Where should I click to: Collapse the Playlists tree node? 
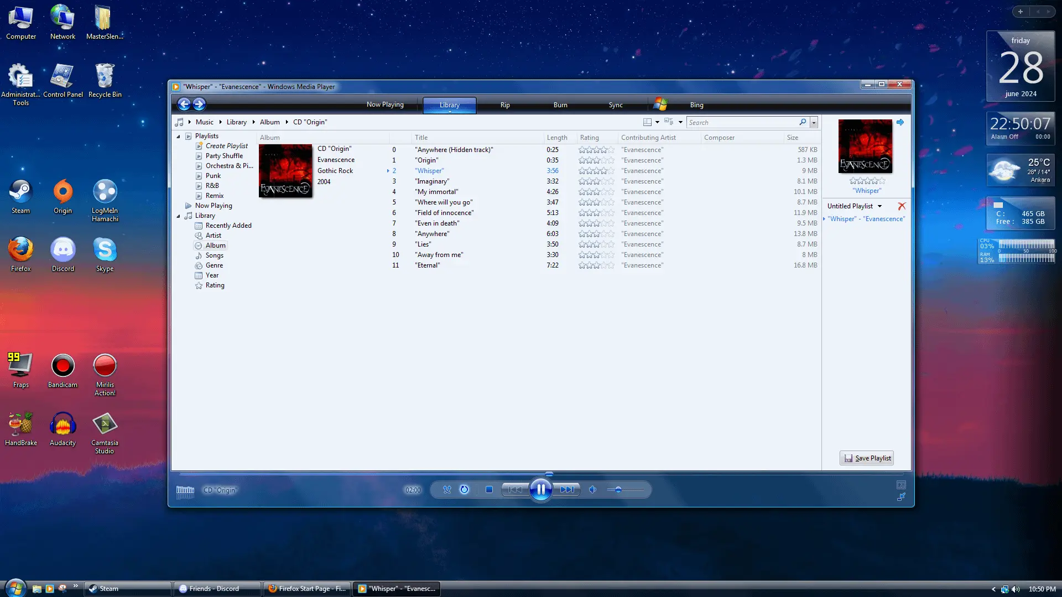point(178,136)
